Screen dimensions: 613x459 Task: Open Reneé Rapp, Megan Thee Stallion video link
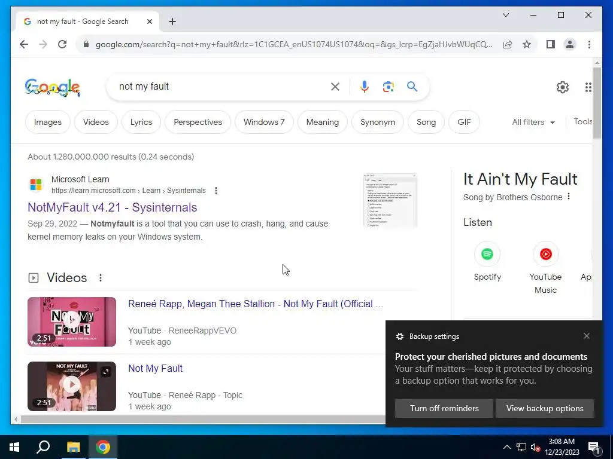click(x=256, y=304)
